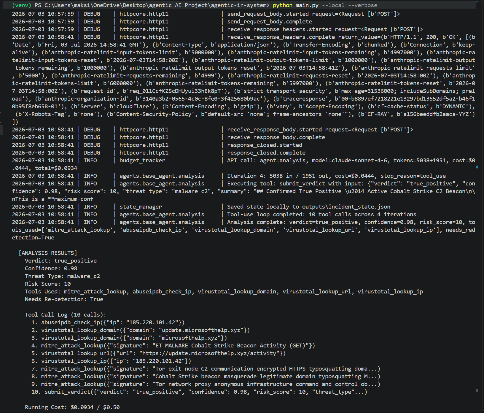Select tool call 8 'Cobalt Strike beacon masquerade' lookup
This screenshot has width=484, height=413.
pos(206,376)
